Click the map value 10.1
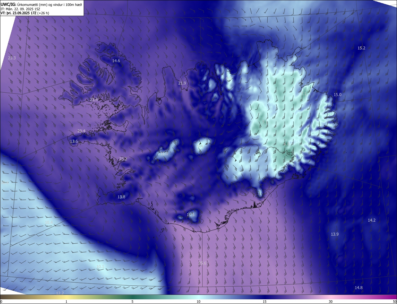Viewport: 397px width, 304px height. pos(100,266)
